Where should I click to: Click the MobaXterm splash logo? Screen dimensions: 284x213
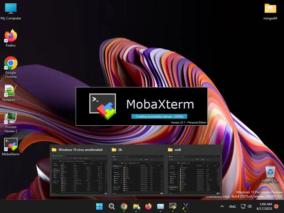103,106
